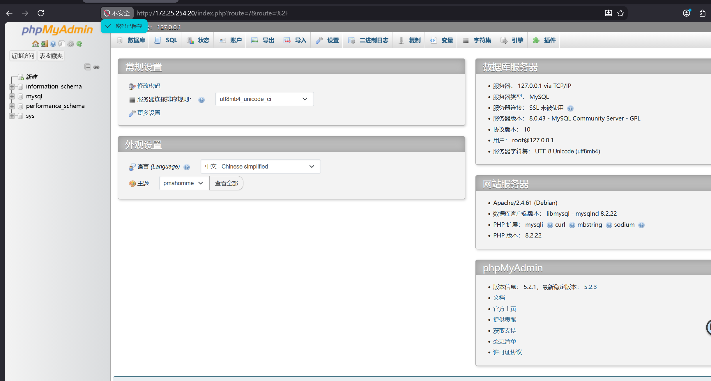Create a new database via 新建
Image resolution: width=711 pixels, height=381 pixels.
click(x=32, y=77)
